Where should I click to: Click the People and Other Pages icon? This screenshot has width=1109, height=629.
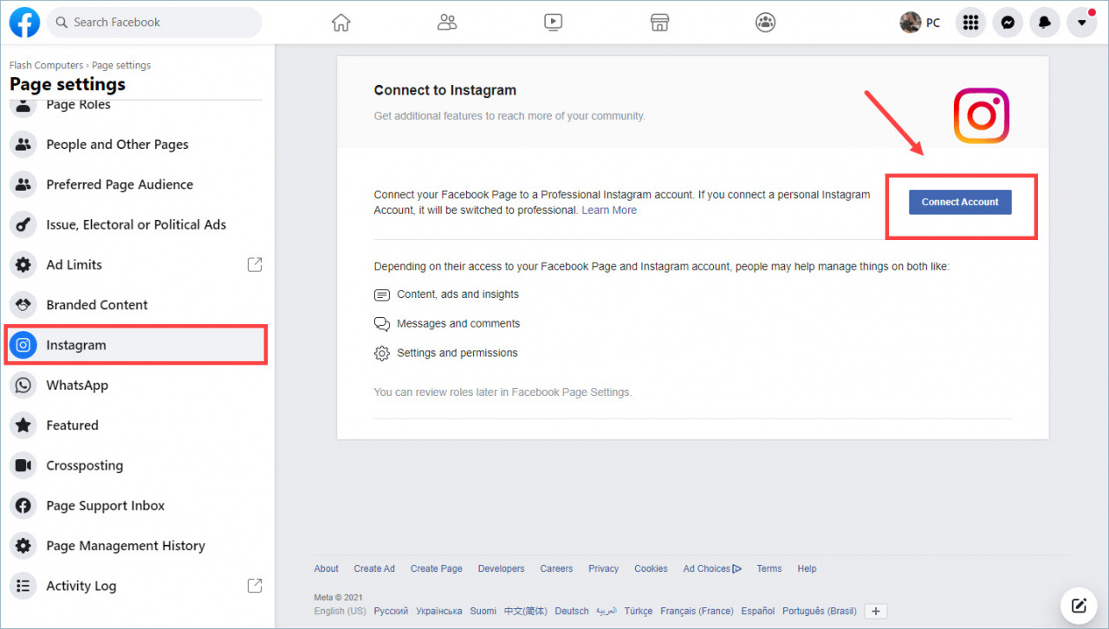pyautogui.click(x=23, y=145)
